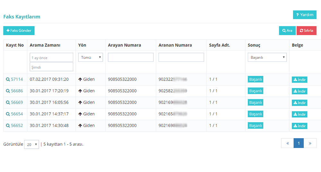Open record number 56669 link
Viewport: 321px width, 172px height.
coord(17,102)
